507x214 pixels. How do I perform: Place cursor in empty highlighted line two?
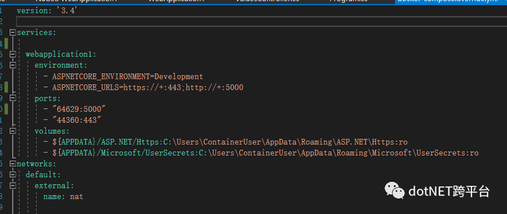point(261,22)
